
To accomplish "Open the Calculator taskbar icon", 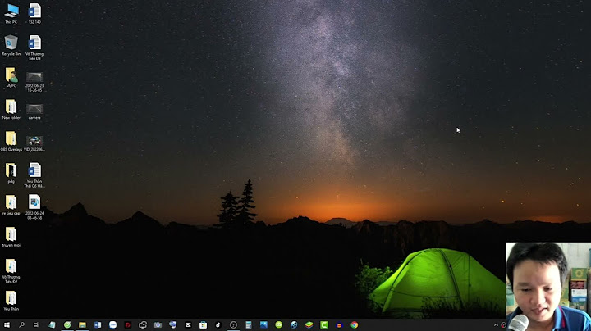I will (x=249, y=325).
